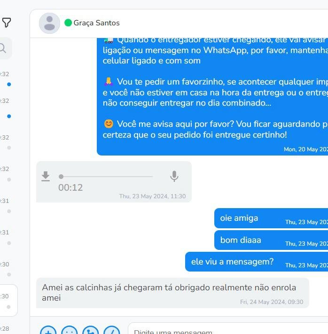Click the search magnifier icon
328x334 pixels.
point(2,48)
